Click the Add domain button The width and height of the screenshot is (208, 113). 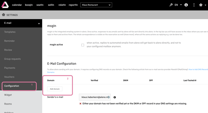pyautogui.click(x=55, y=89)
